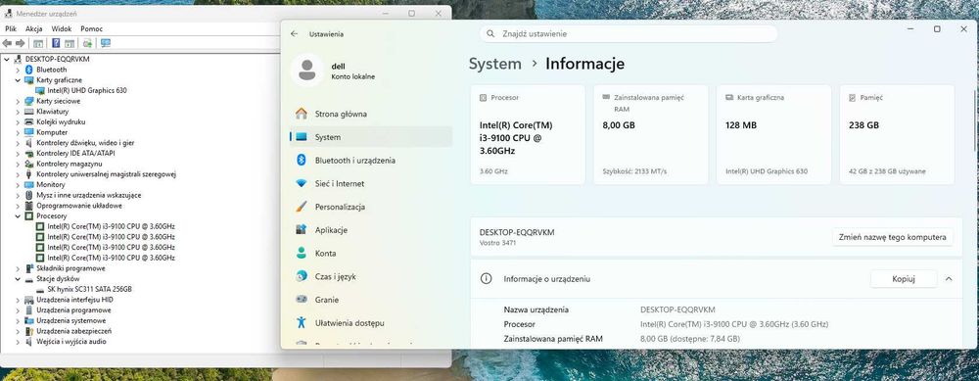Screen dimensions: 979x381
Task: Select the Kolejki wydruku printer icon
Action: [28, 121]
